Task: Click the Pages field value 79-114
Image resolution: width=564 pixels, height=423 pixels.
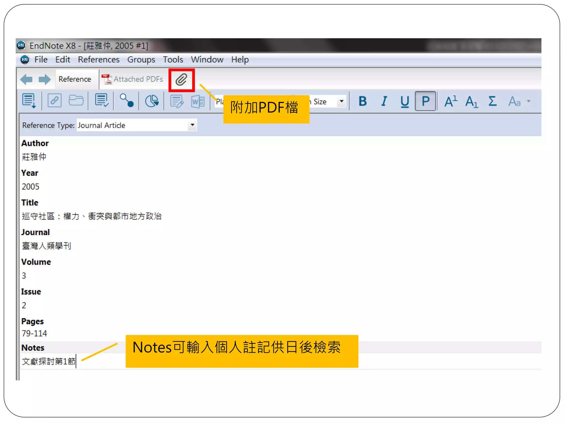Action: click(34, 333)
